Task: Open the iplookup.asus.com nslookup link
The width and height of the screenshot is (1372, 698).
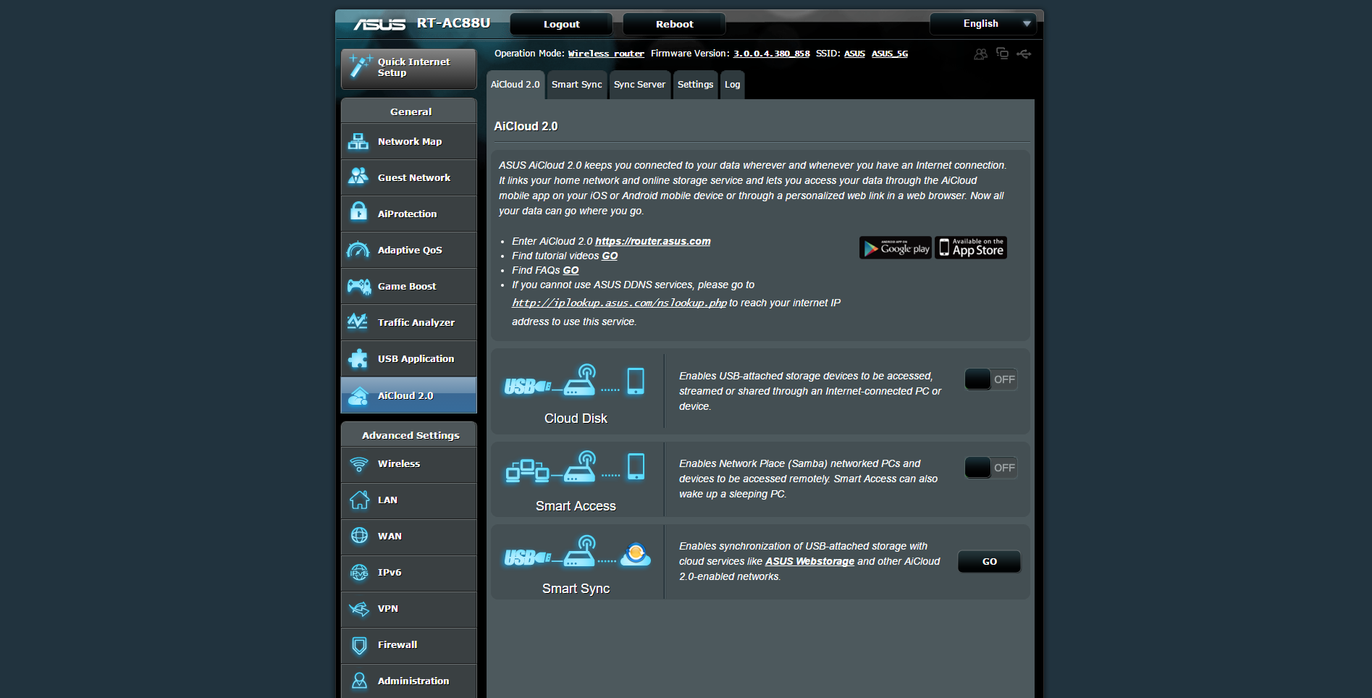Action: click(619, 303)
